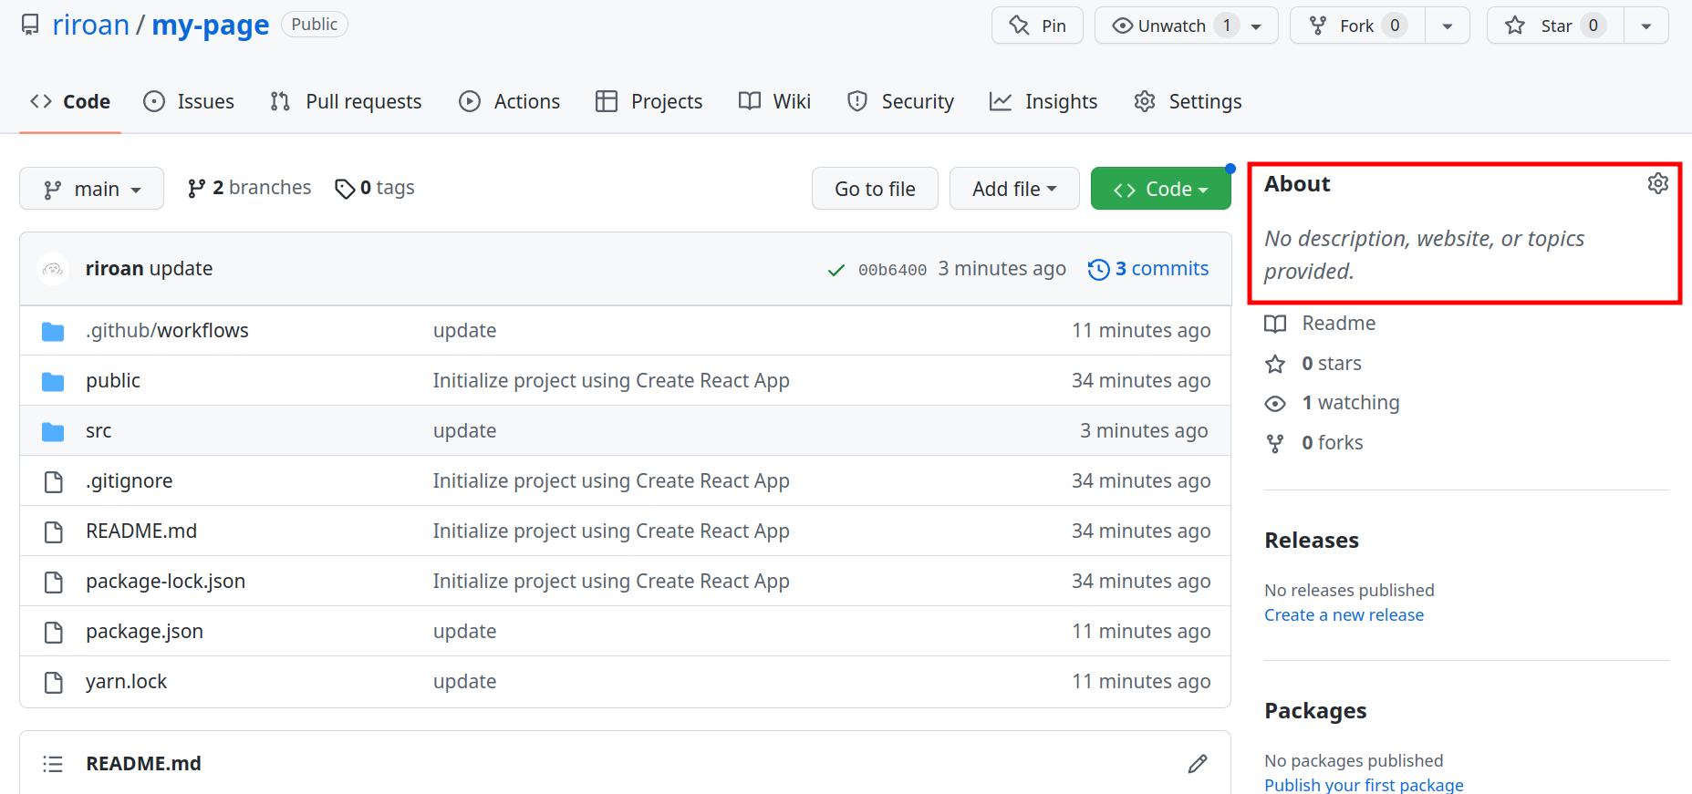Click the green commit status checkmark

(x=836, y=270)
